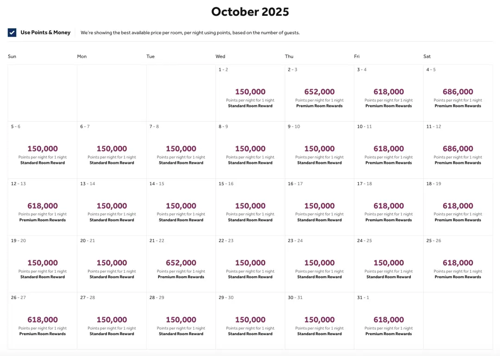Select the October 24 - 25 Standard Room date
500x356 pixels.
[x=388, y=264]
